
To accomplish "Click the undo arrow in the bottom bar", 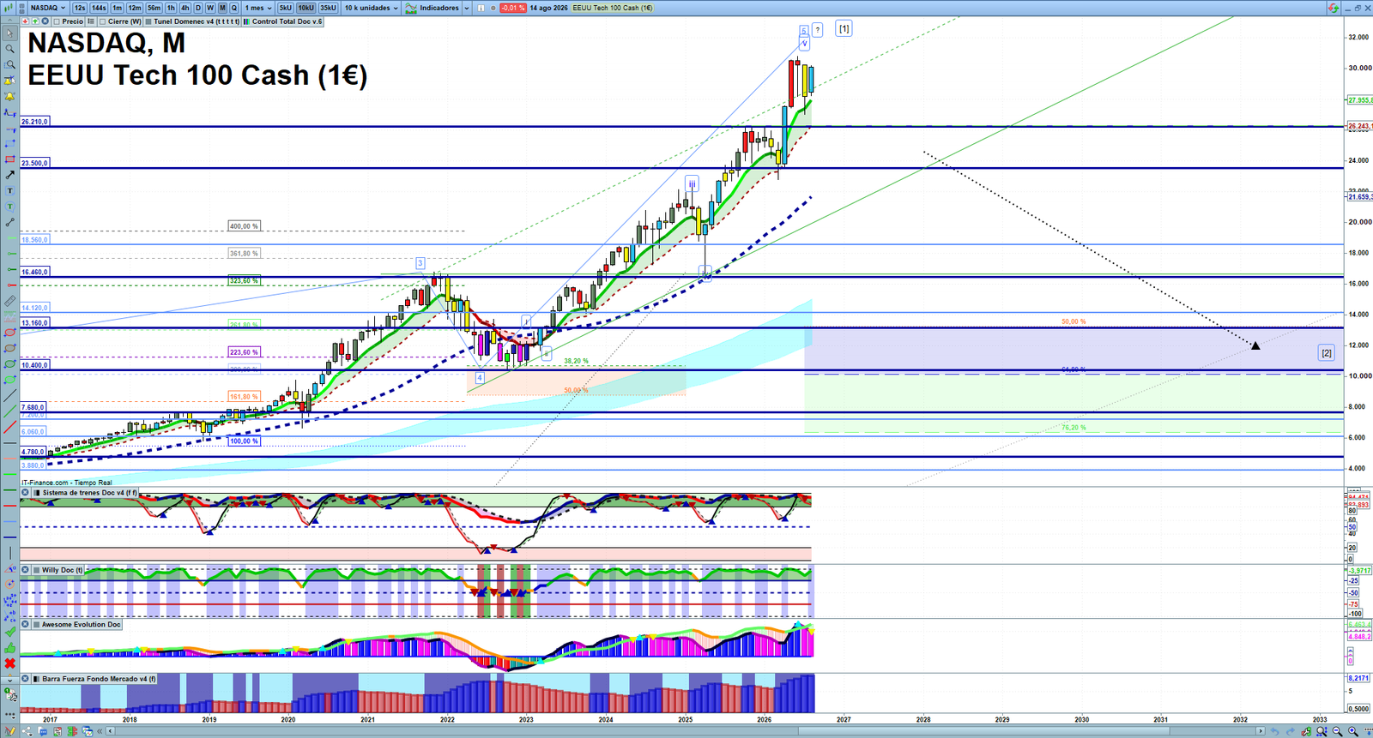I will [x=1274, y=731].
